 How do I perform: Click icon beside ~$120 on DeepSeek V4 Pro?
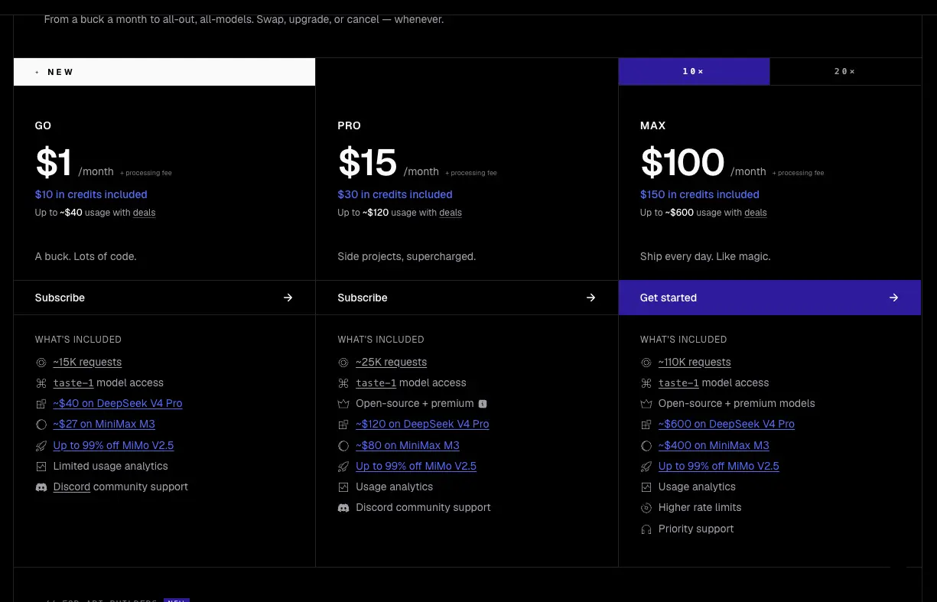point(343,424)
